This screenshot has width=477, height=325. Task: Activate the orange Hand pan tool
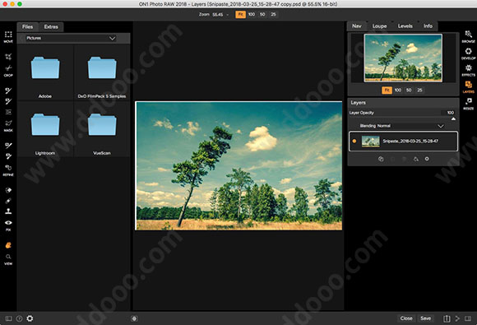[x=8, y=245]
